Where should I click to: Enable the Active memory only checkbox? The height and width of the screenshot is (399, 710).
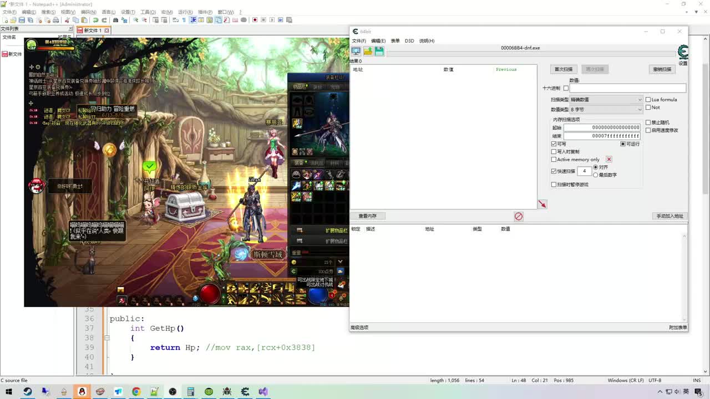[x=554, y=160]
